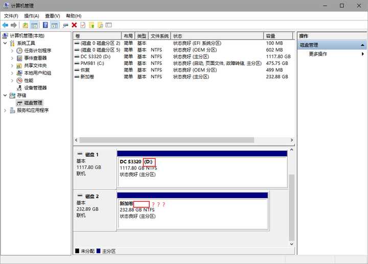
Task: Toggle the Show/Hide console tree icon
Action: pyautogui.click(x=34, y=25)
